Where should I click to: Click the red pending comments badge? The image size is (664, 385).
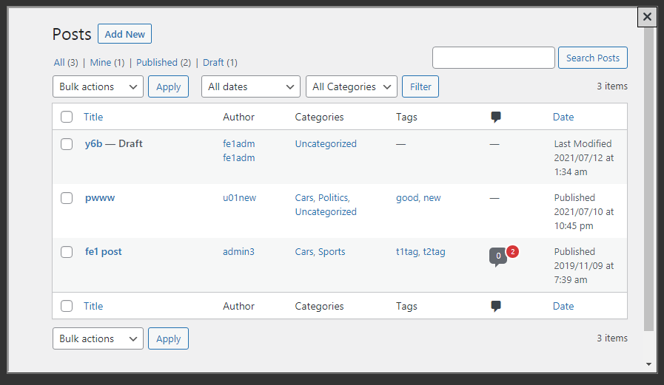[x=512, y=252]
